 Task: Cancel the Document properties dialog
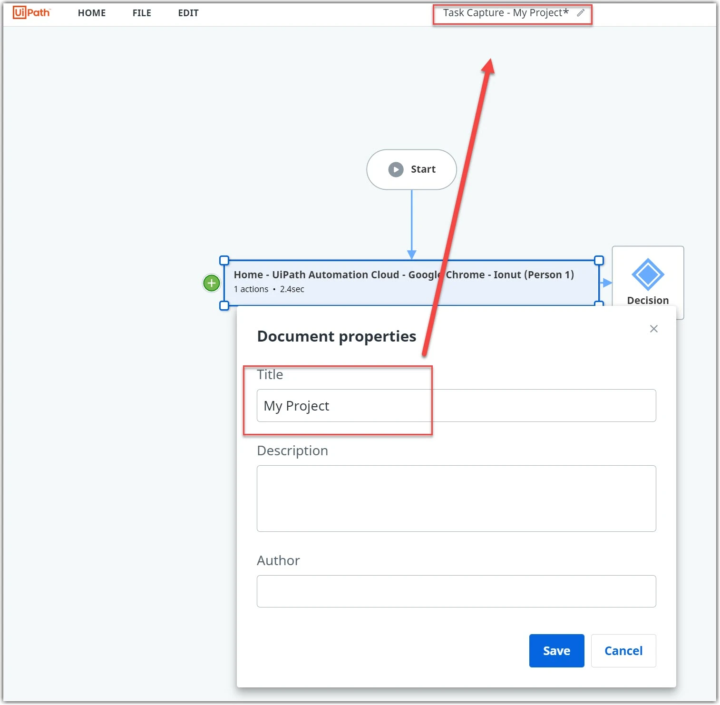pos(623,650)
